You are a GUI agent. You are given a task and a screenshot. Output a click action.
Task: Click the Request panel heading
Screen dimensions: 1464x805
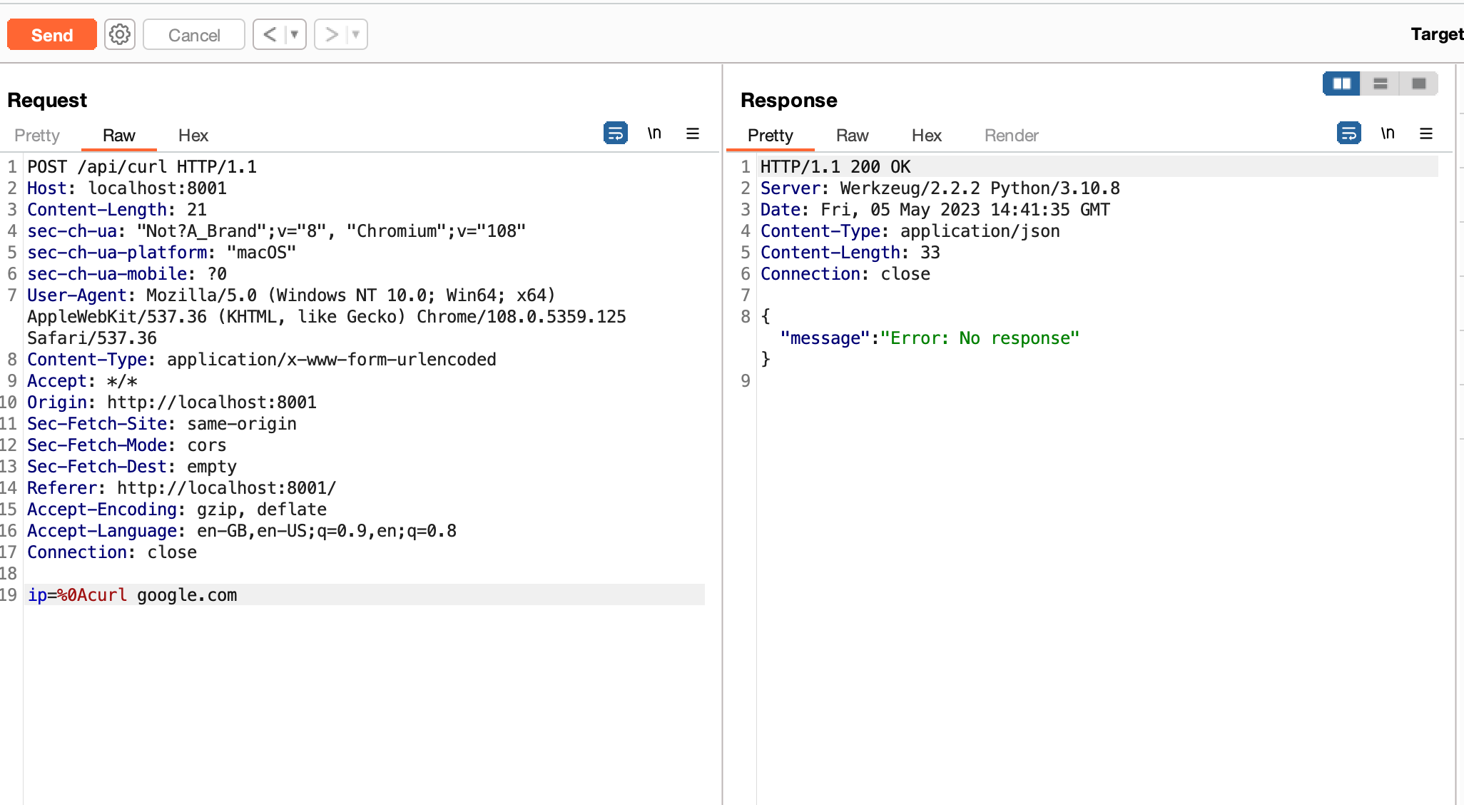tap(47, 100)
